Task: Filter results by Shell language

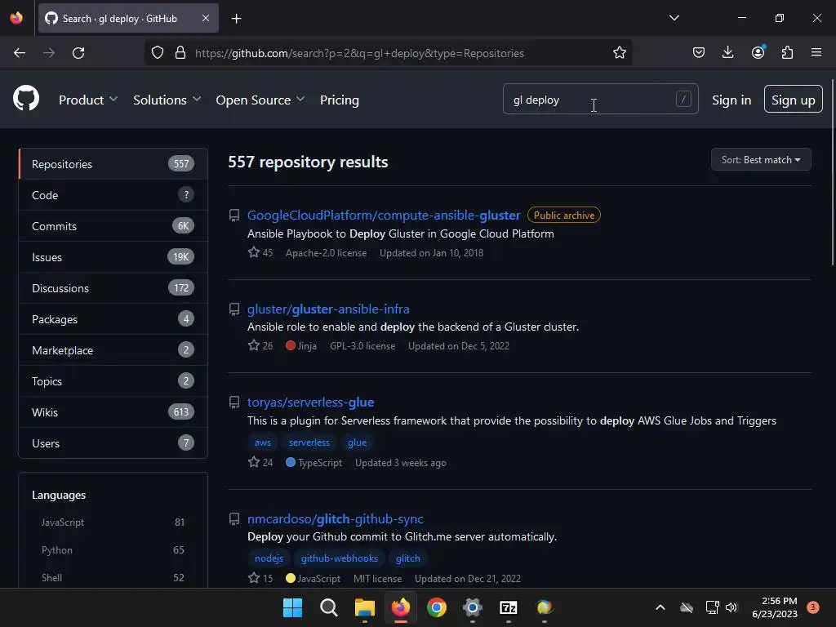Action: [x=113, y=577]
